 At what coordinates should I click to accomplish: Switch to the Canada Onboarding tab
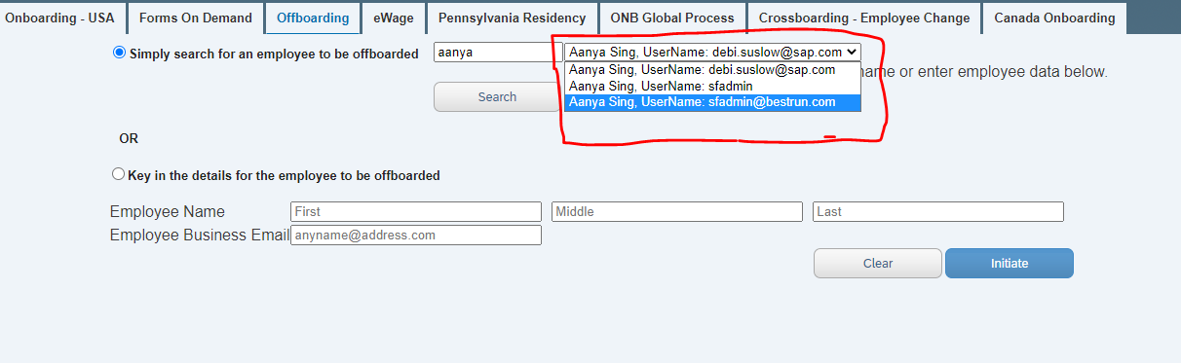coord(1054,18)
